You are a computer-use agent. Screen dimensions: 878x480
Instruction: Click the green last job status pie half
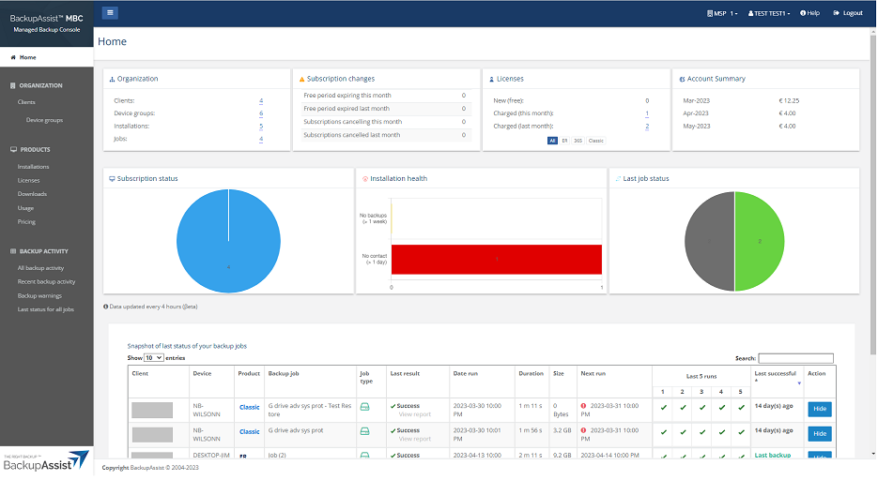pyautogui.click(x=760, y=241)
